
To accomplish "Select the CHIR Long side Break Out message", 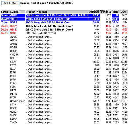I will (x=57, y=15).
